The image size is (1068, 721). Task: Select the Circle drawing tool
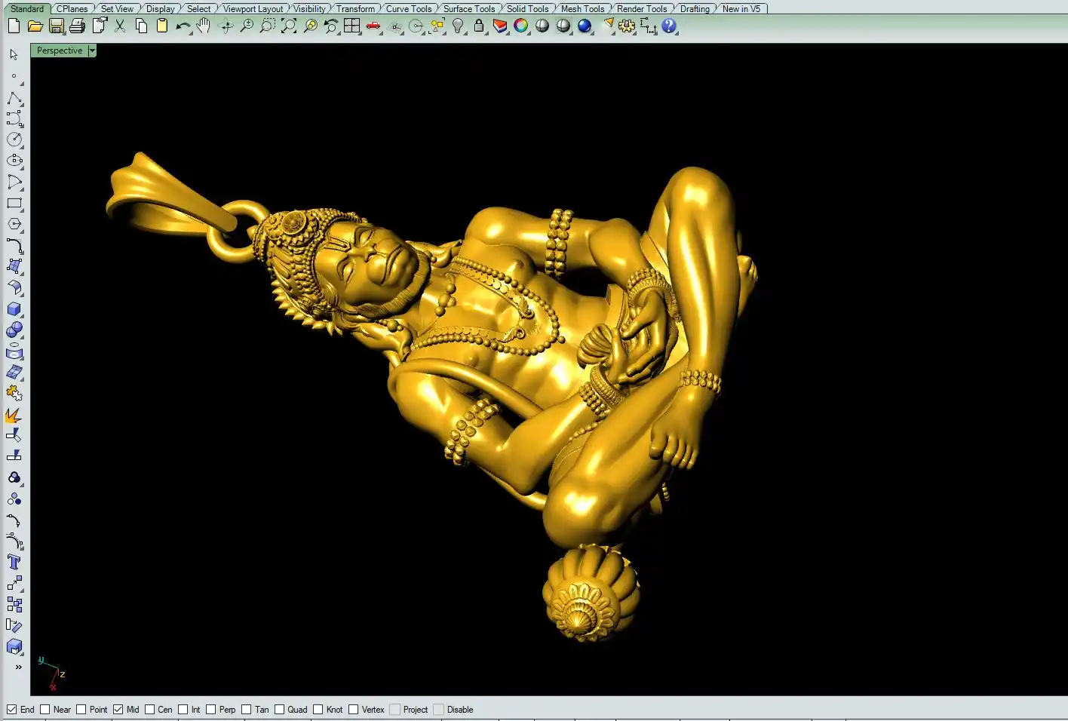click(14, 140)
